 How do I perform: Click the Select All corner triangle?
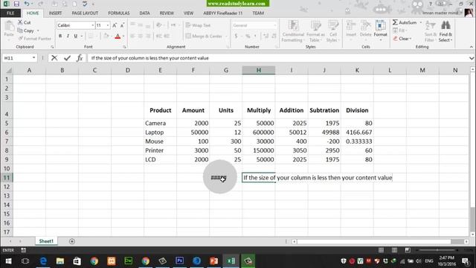(8, 71)
